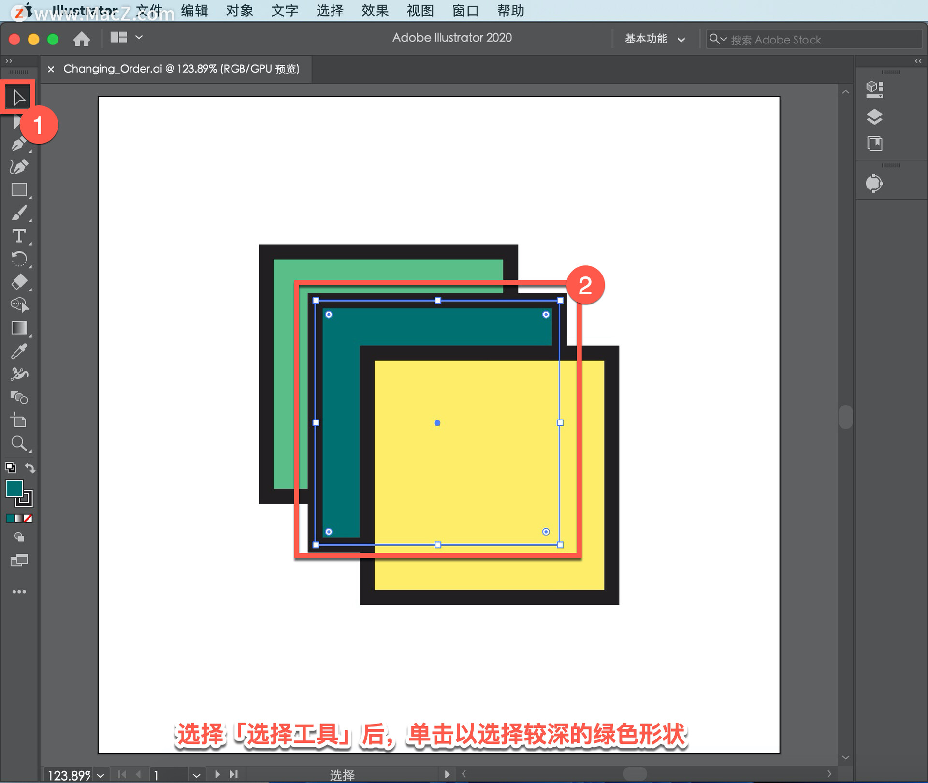
Task: Click the teal Fill color box
Action: pos(14,488)
